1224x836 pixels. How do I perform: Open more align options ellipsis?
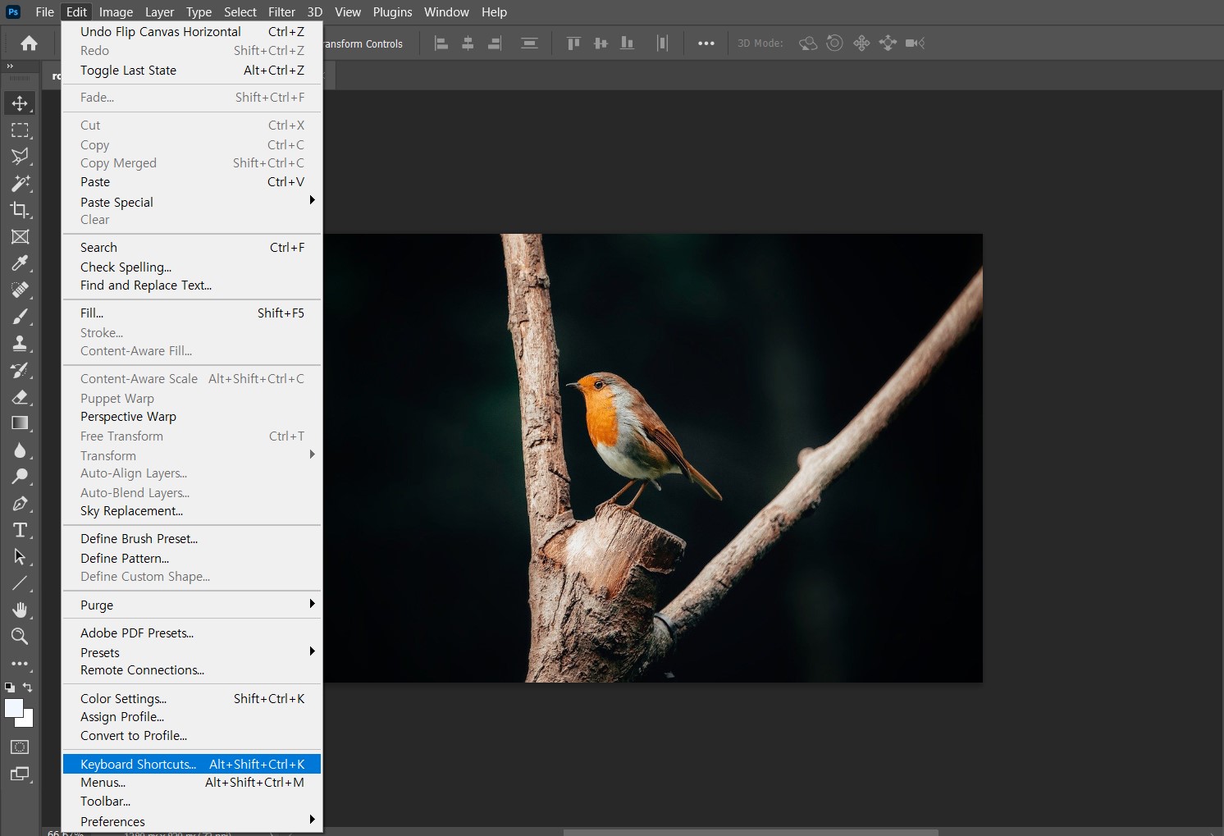[706, 43]
